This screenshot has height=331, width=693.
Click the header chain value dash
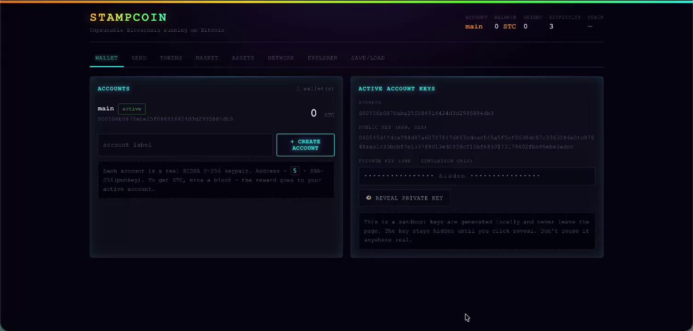point(590,27)
